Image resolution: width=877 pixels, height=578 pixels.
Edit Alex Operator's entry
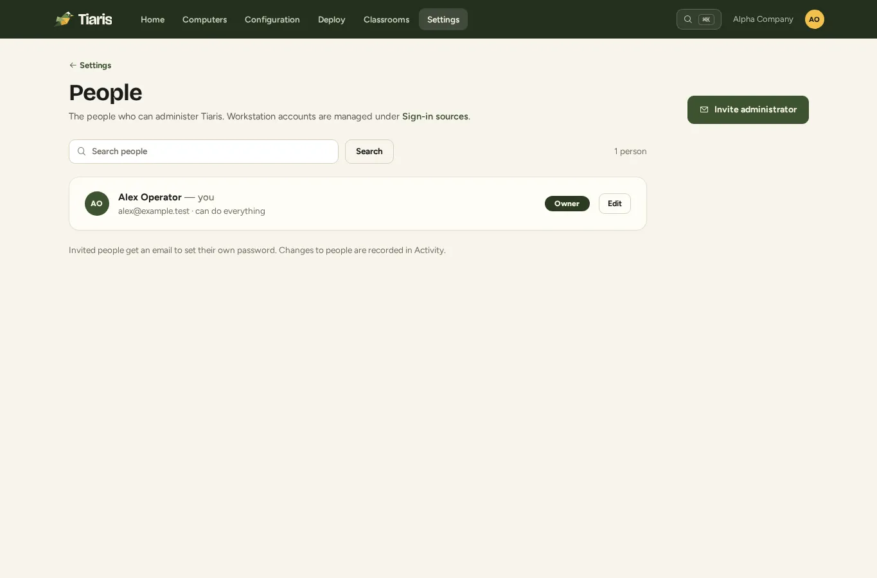[x=615, y=204]
